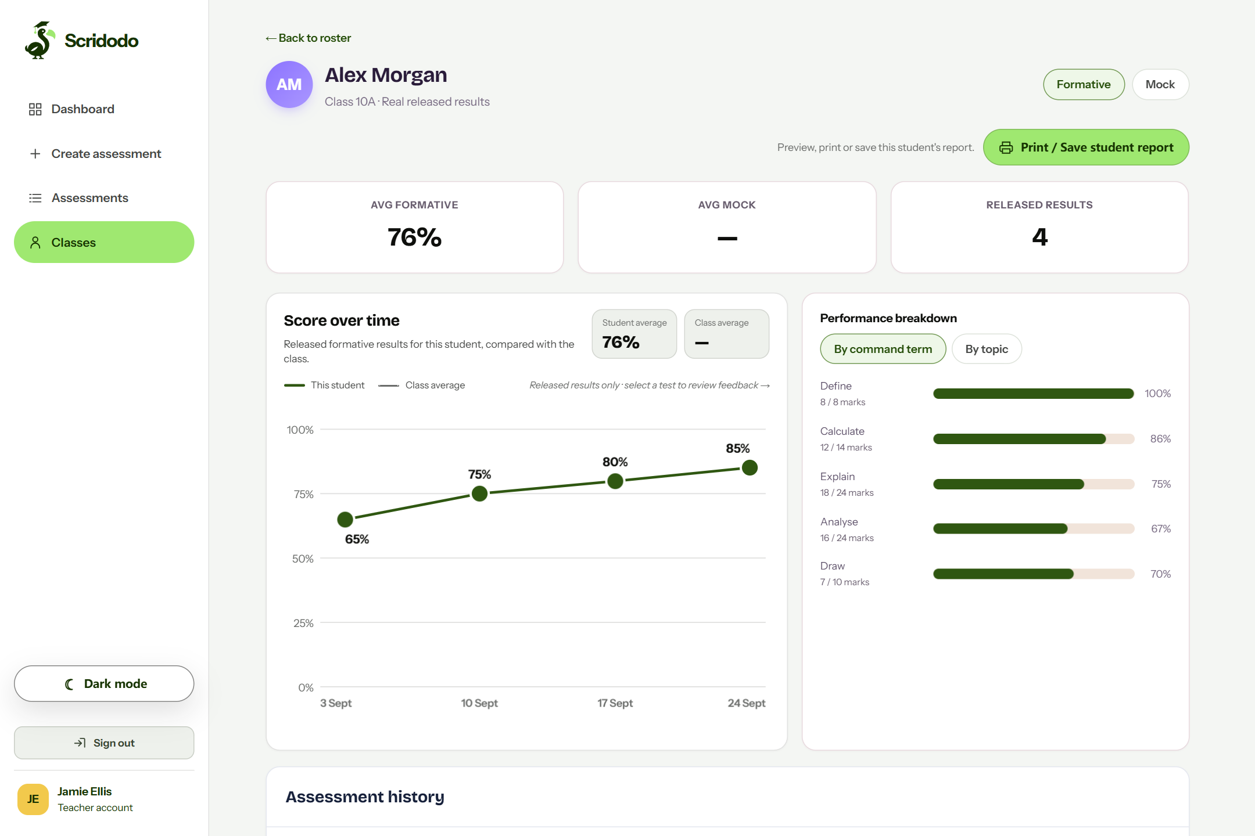
Task: Click the 65% data point on chart
Action: 345,519
